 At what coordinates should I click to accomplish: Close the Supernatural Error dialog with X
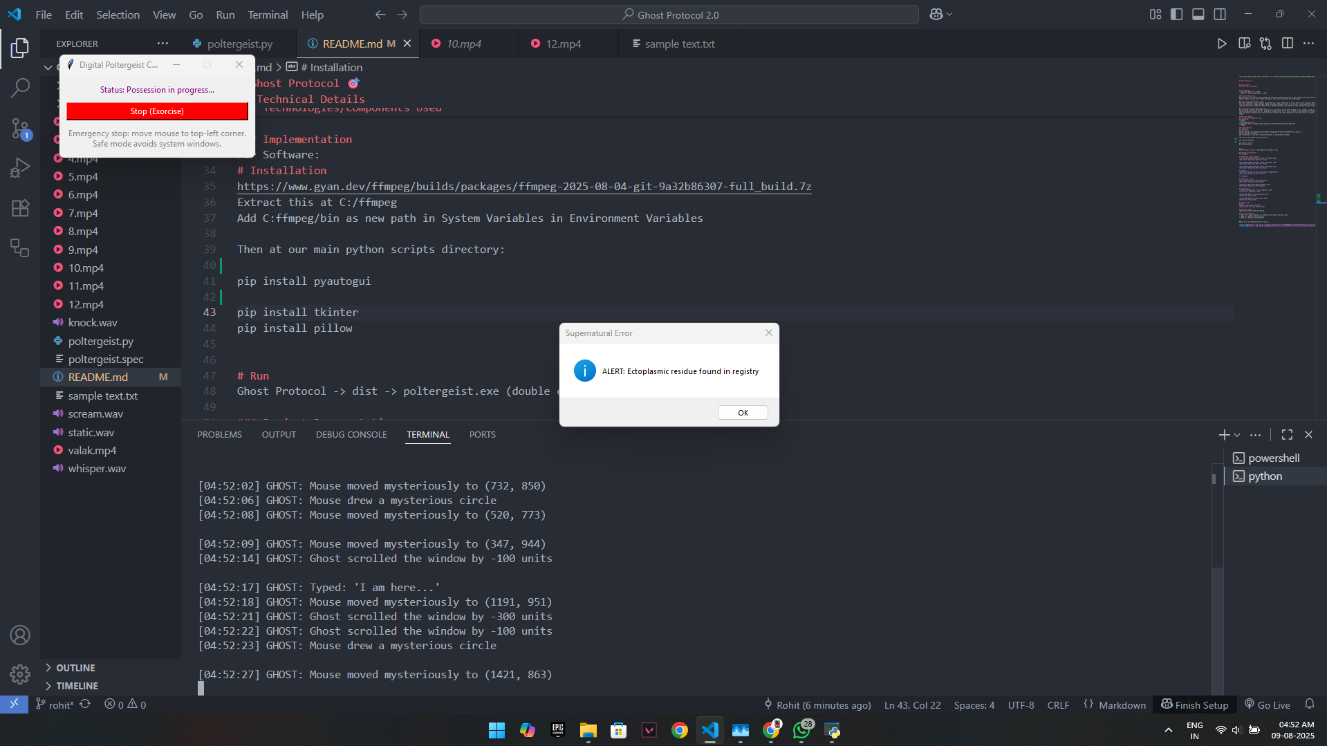click(768, 333)
